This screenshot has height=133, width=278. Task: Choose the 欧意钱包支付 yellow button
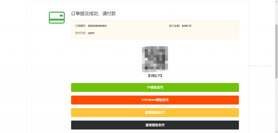tap(155, 112)
